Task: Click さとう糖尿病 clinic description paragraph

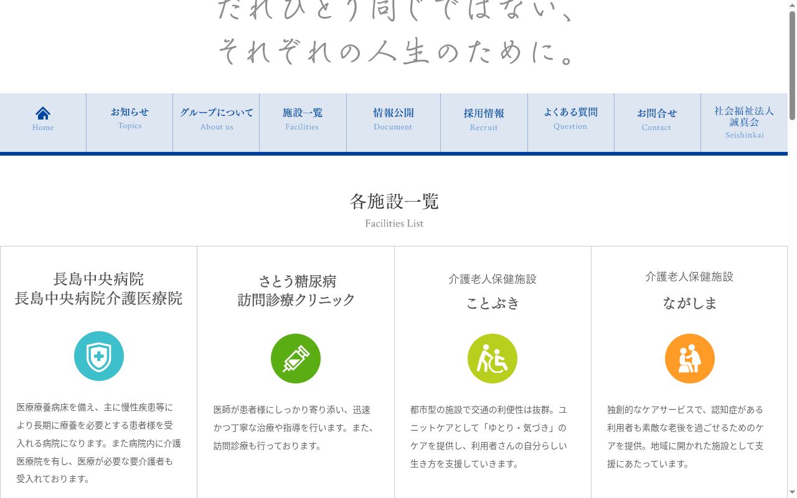Action: (296, 428)
